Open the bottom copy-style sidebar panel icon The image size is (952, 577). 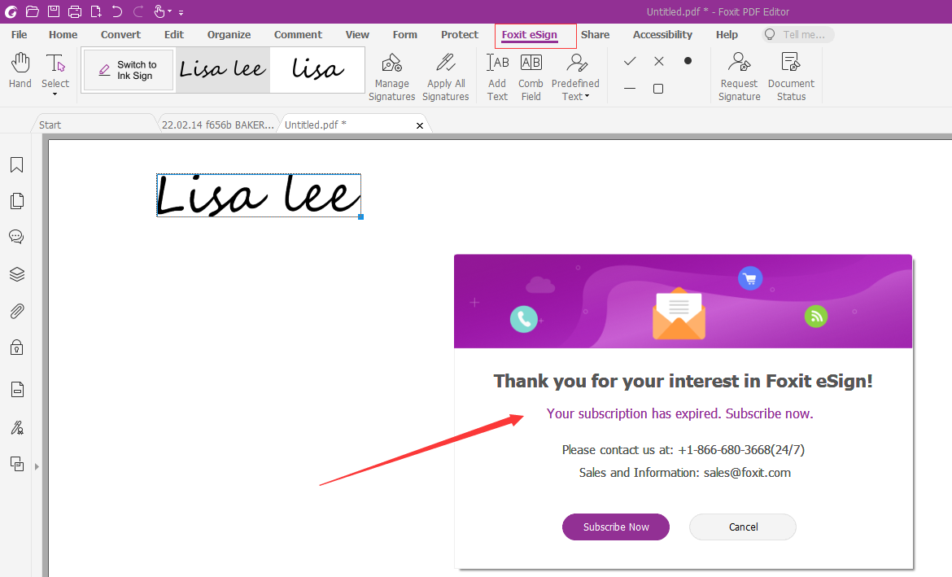17,464
